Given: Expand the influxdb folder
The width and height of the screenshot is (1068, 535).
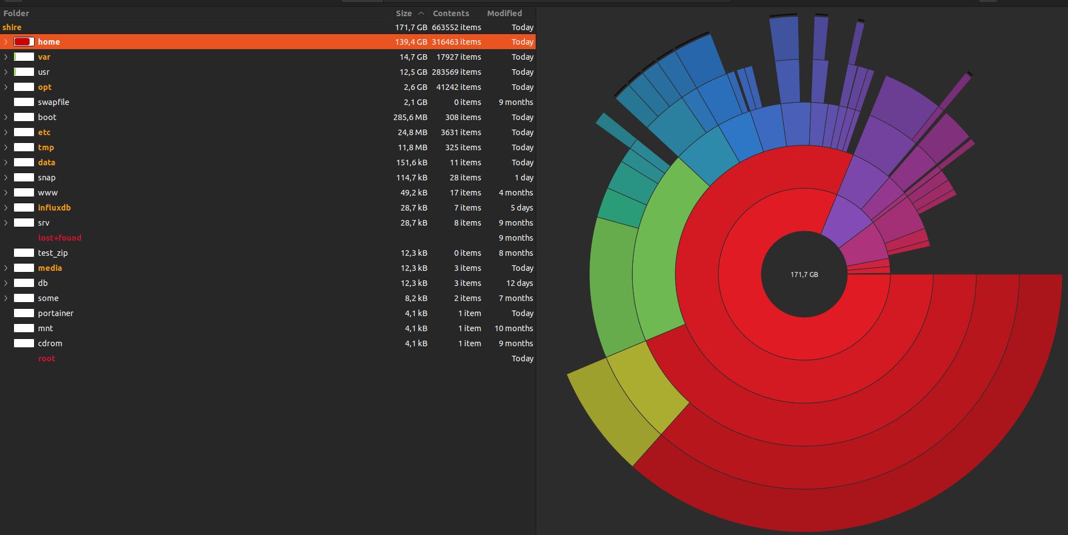Looking at the screenshot, I should 6,208.
